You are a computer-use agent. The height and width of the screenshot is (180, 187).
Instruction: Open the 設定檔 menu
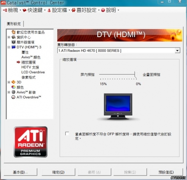click(x=59, y=10)
